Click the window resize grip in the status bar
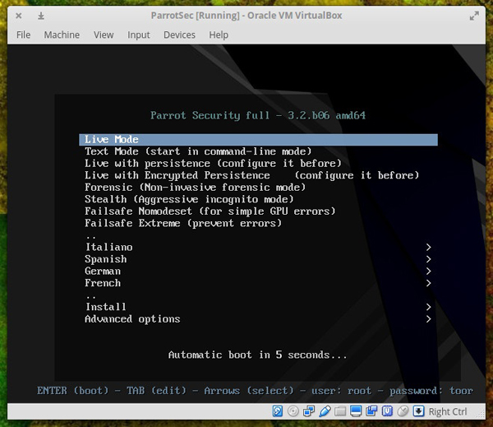Screen dimensions: 493x427 pos(481,415)
